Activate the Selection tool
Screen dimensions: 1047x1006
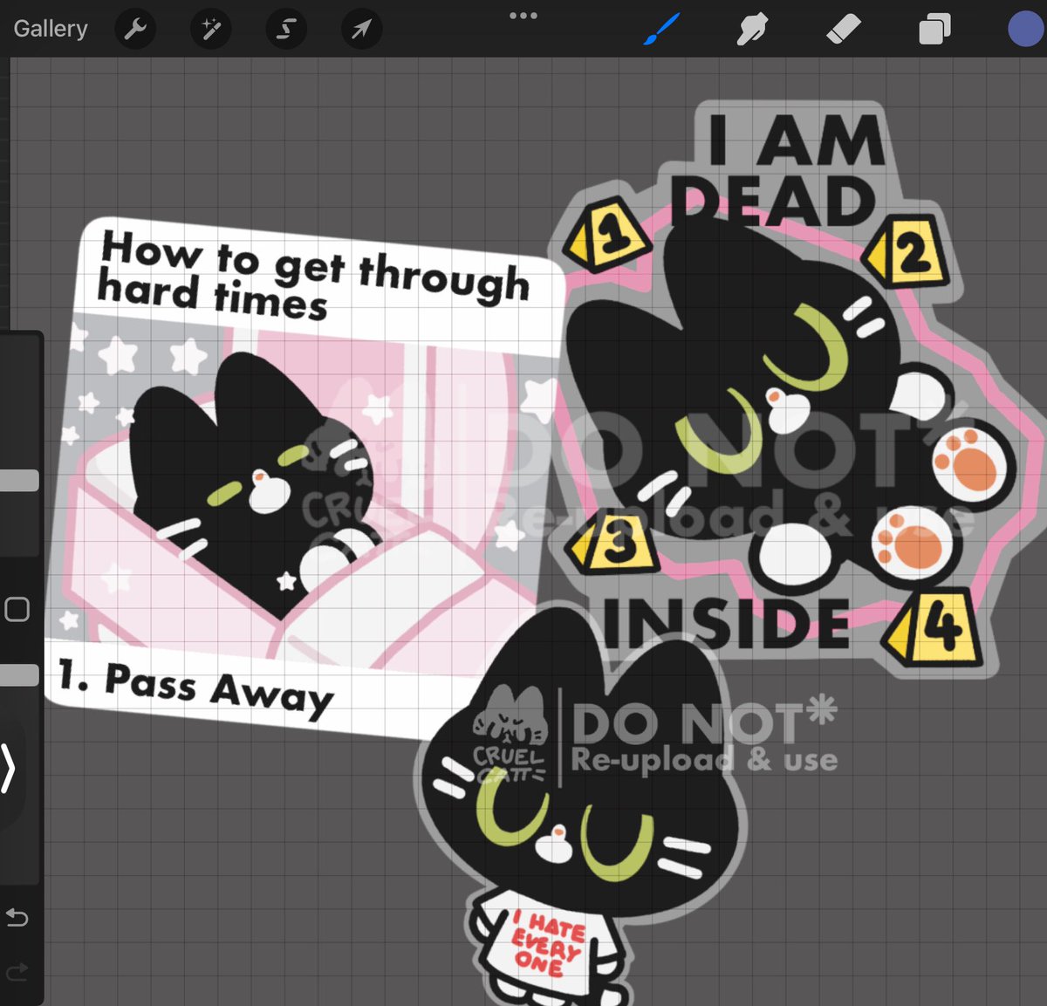click(x=286, y=30)
